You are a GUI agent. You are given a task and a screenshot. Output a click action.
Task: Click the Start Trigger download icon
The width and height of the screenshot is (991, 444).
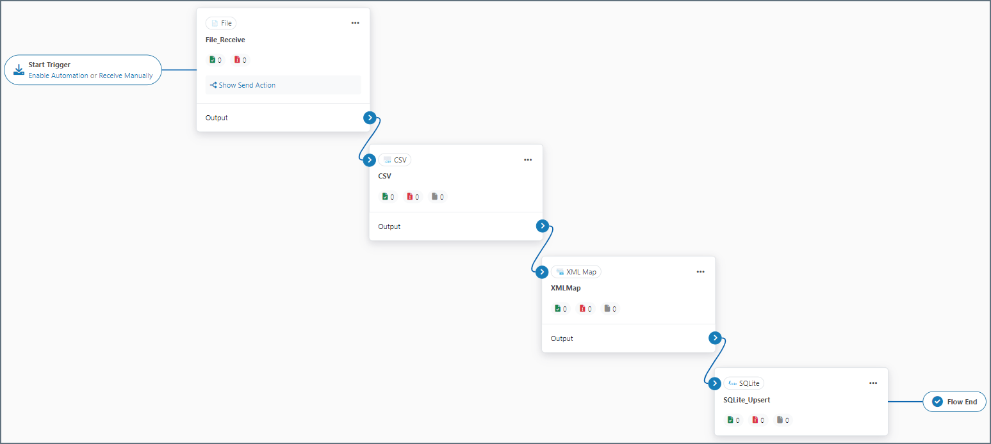point(19,70)
